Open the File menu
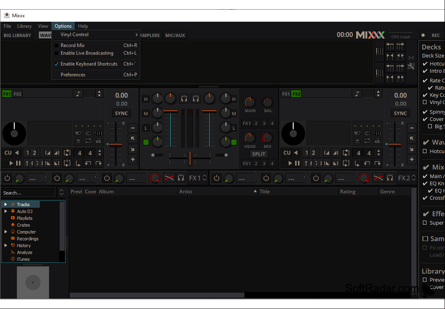Screen dimensions: 445x309 point(7,26)
